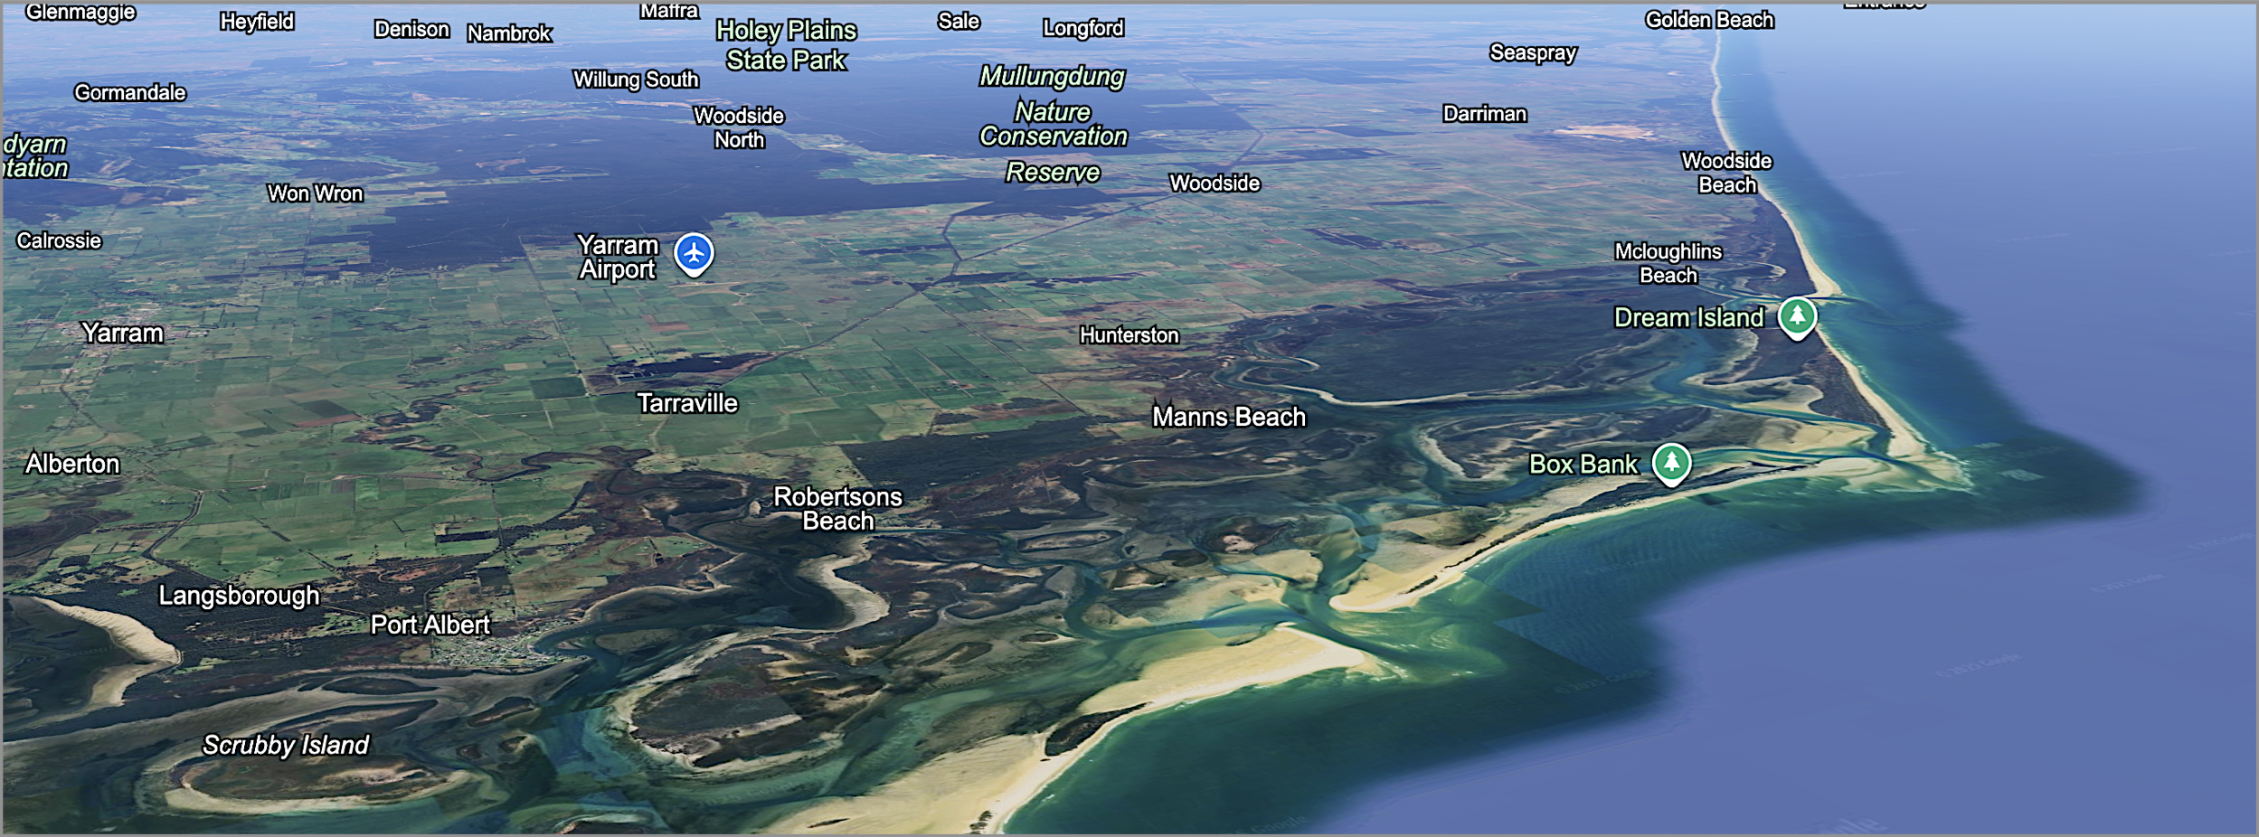Click the Port Albert town label
This screenshot has height=837, width=2259.
[430, 625]
